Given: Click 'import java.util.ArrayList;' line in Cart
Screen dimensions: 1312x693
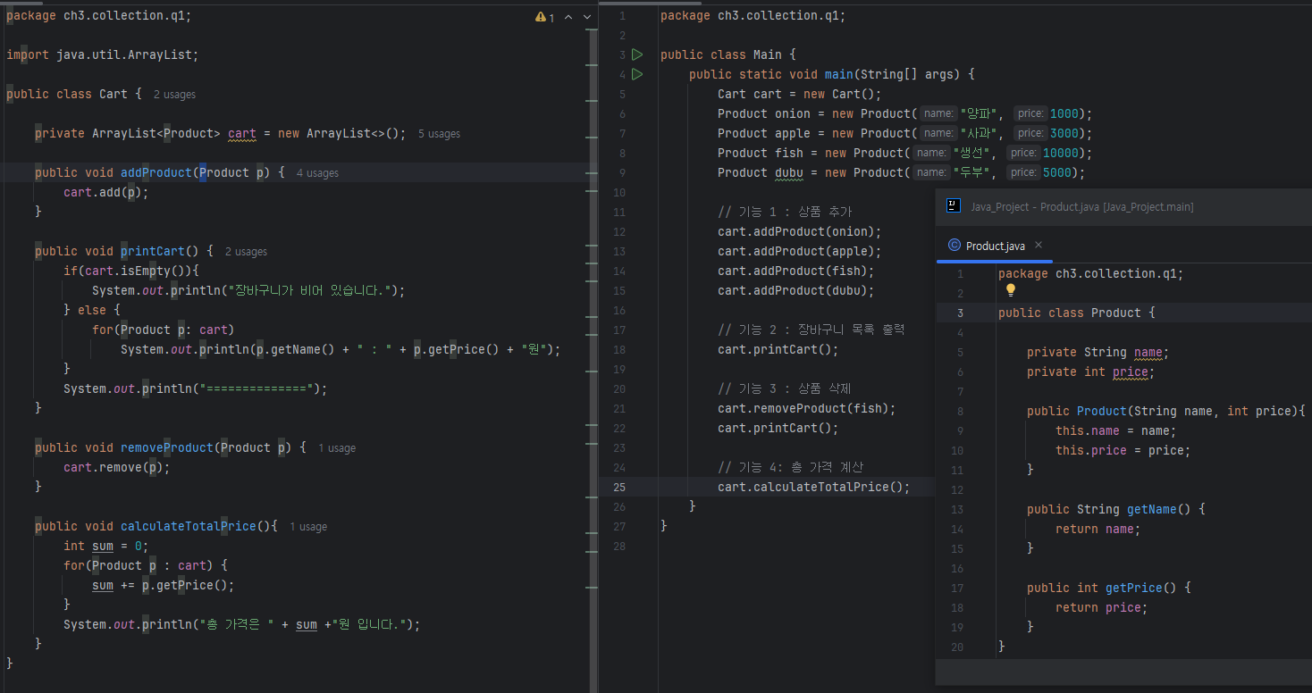Looking at the screenshot, I should pyautogui.click(x=103, y=54).
